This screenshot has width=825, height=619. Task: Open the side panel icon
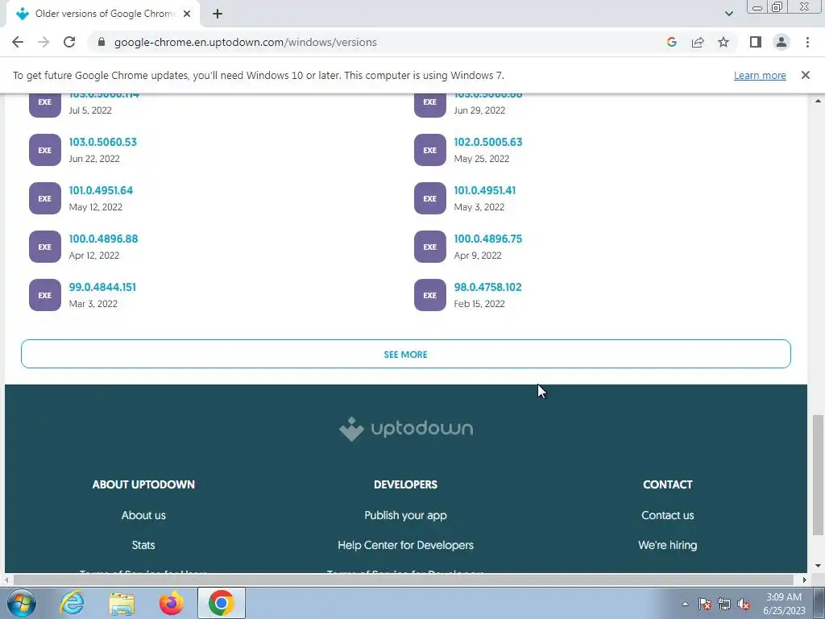pos(756,42)
